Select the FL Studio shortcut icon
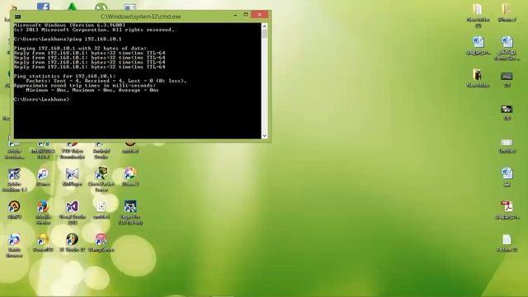 (72, 242)
